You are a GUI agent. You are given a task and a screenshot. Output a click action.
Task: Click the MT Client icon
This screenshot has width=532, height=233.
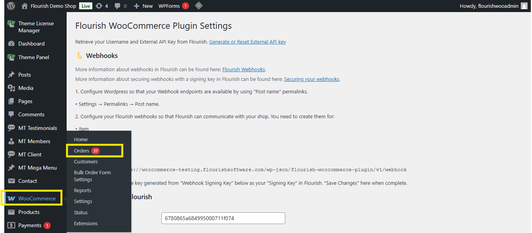(x=11, y=154)
